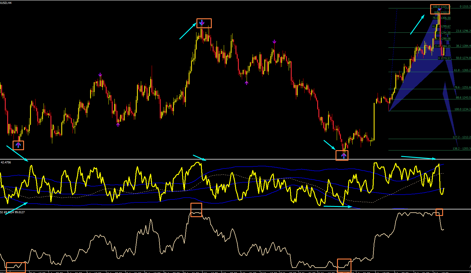This screenshot has height=273, width=471.
Task: Click the blue buy arrow at the bottom-left swing low
Action: point(18,145)
